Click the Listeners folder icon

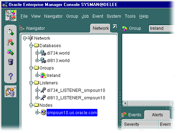37,82
